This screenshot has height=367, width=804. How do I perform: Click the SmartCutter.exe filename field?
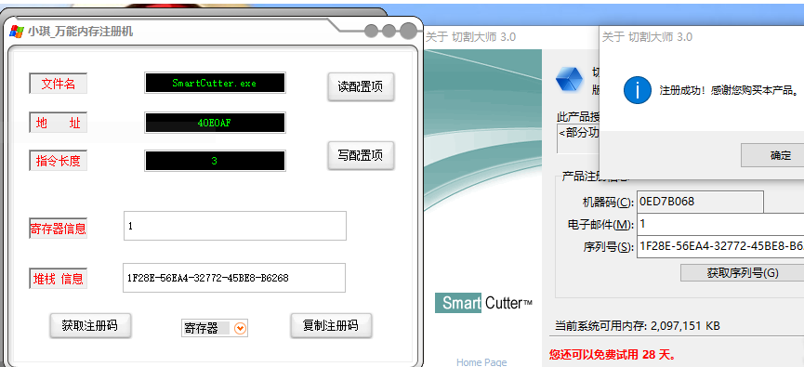tap(215, 83)
